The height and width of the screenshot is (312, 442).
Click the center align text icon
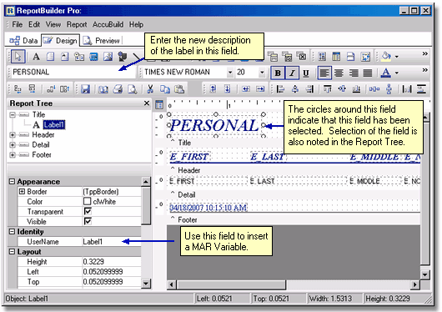pyautogui.click(x=339, y=73)
